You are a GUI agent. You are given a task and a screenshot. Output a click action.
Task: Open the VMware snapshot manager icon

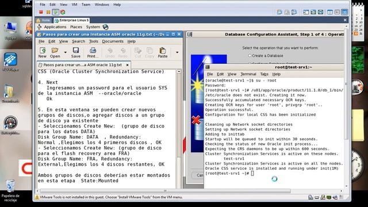click(294, 12)
